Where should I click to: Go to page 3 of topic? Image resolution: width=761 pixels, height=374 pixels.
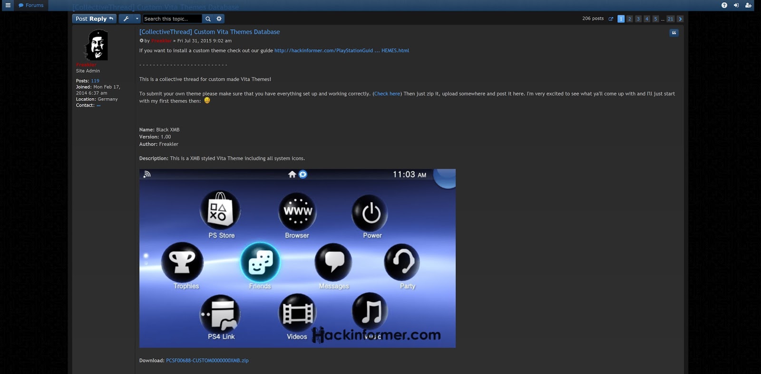pyautogui.click(x=638, y=19)
